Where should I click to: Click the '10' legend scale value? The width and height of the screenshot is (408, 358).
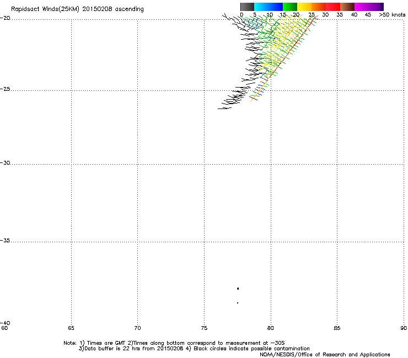(x=270, y=15)
